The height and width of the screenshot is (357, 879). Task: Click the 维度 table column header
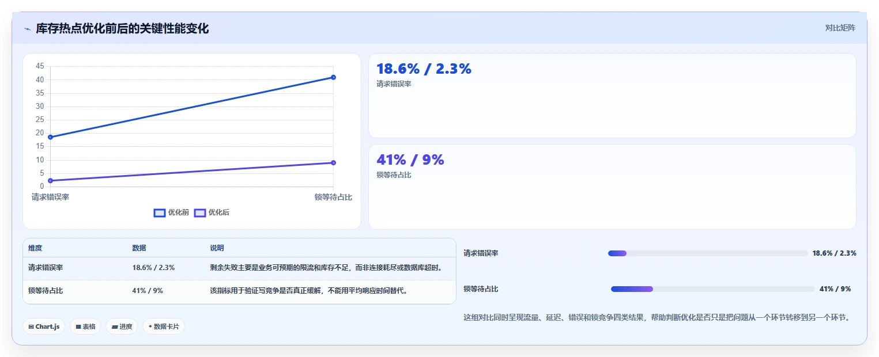[x=35, y=248]
